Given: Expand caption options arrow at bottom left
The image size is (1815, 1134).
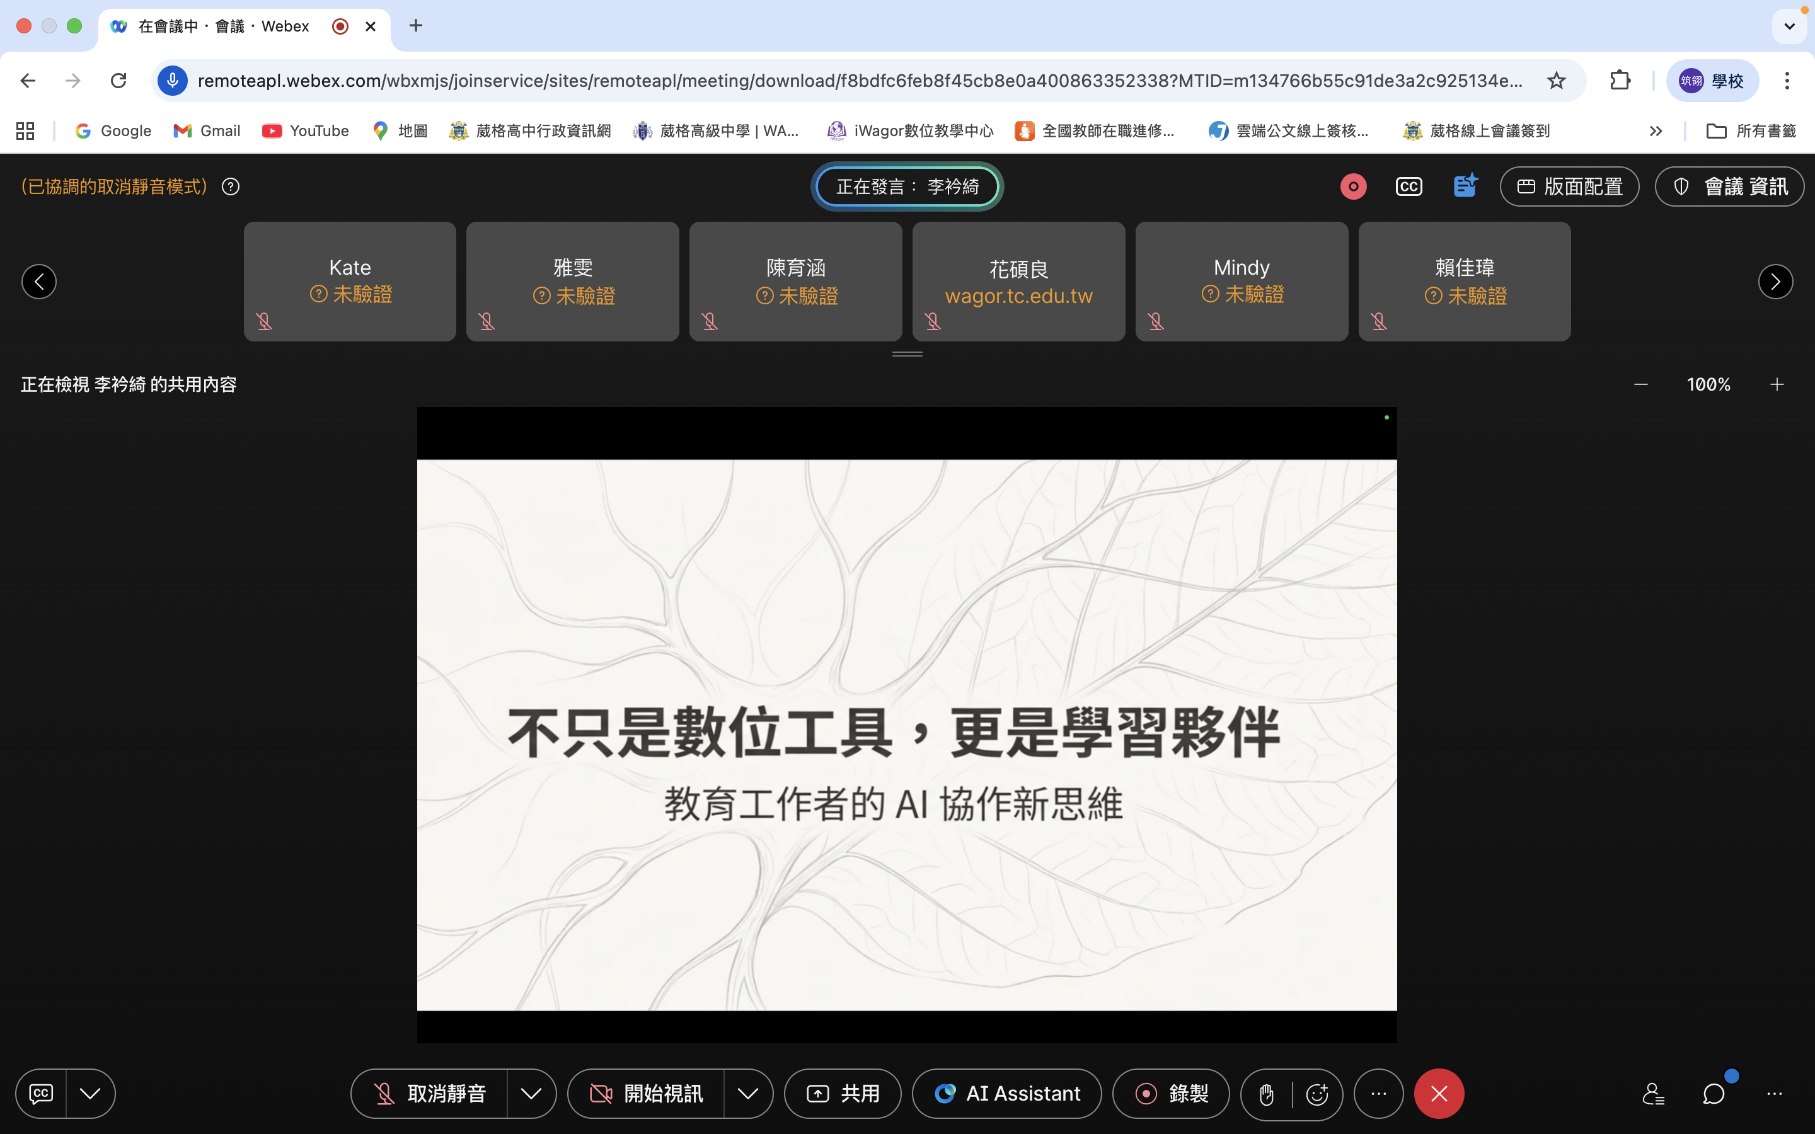Looking at the screenshot, I should 90,1094.
